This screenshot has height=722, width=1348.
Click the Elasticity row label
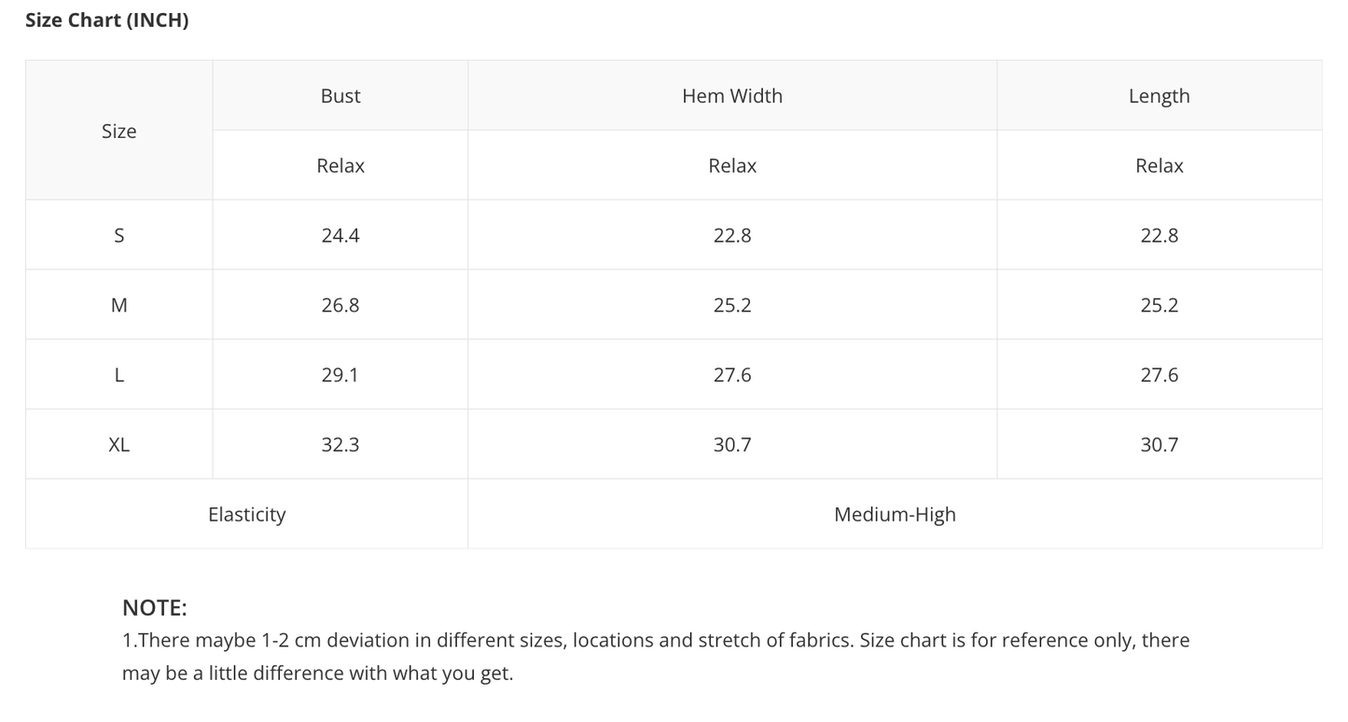(247, 514)
